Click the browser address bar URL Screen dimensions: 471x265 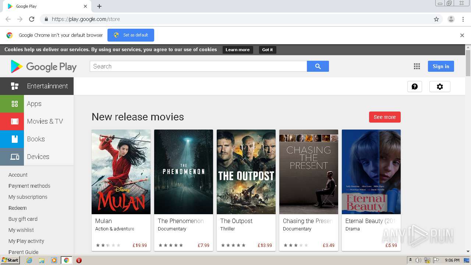[x=86, y=19]
